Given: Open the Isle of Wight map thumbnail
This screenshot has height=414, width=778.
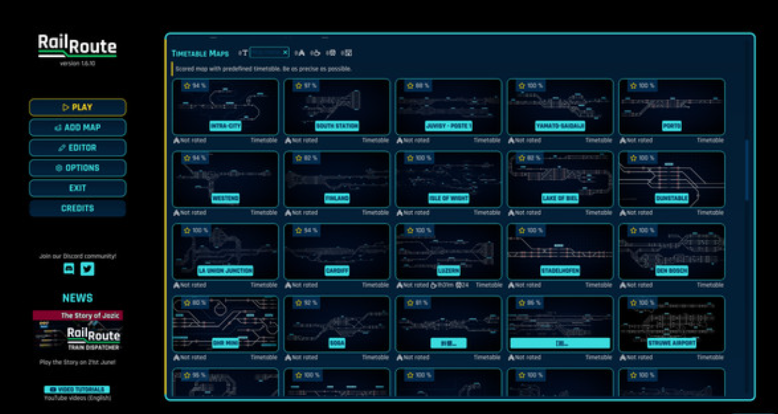Looking at the screenshot, I should [x=449, y=179].
